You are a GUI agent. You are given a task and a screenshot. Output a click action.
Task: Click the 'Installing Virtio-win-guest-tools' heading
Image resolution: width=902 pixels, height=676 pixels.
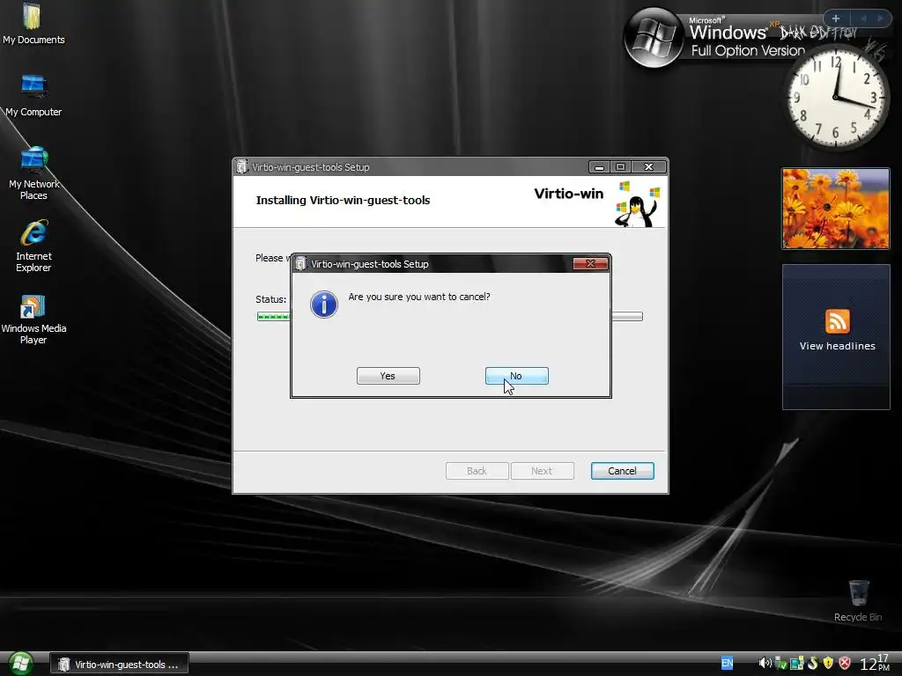343,200
